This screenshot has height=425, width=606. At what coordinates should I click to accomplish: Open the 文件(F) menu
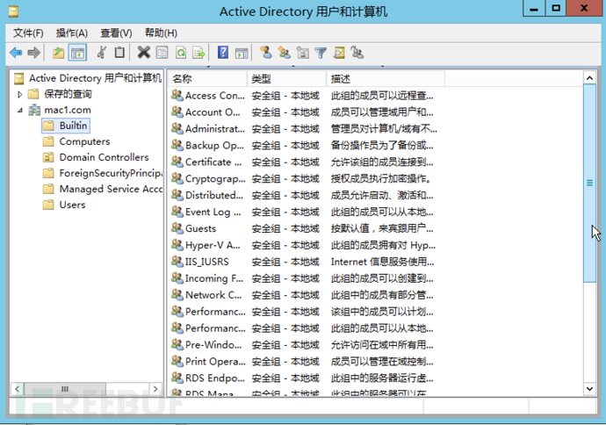(28, 33)
